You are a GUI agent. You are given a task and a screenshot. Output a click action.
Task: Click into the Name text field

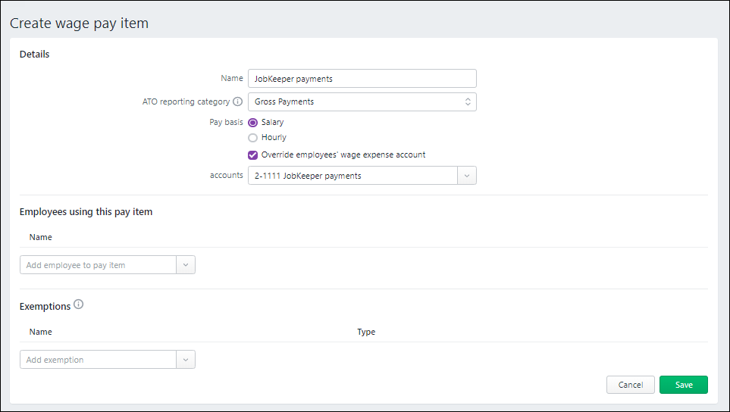[x=362, y=79]
